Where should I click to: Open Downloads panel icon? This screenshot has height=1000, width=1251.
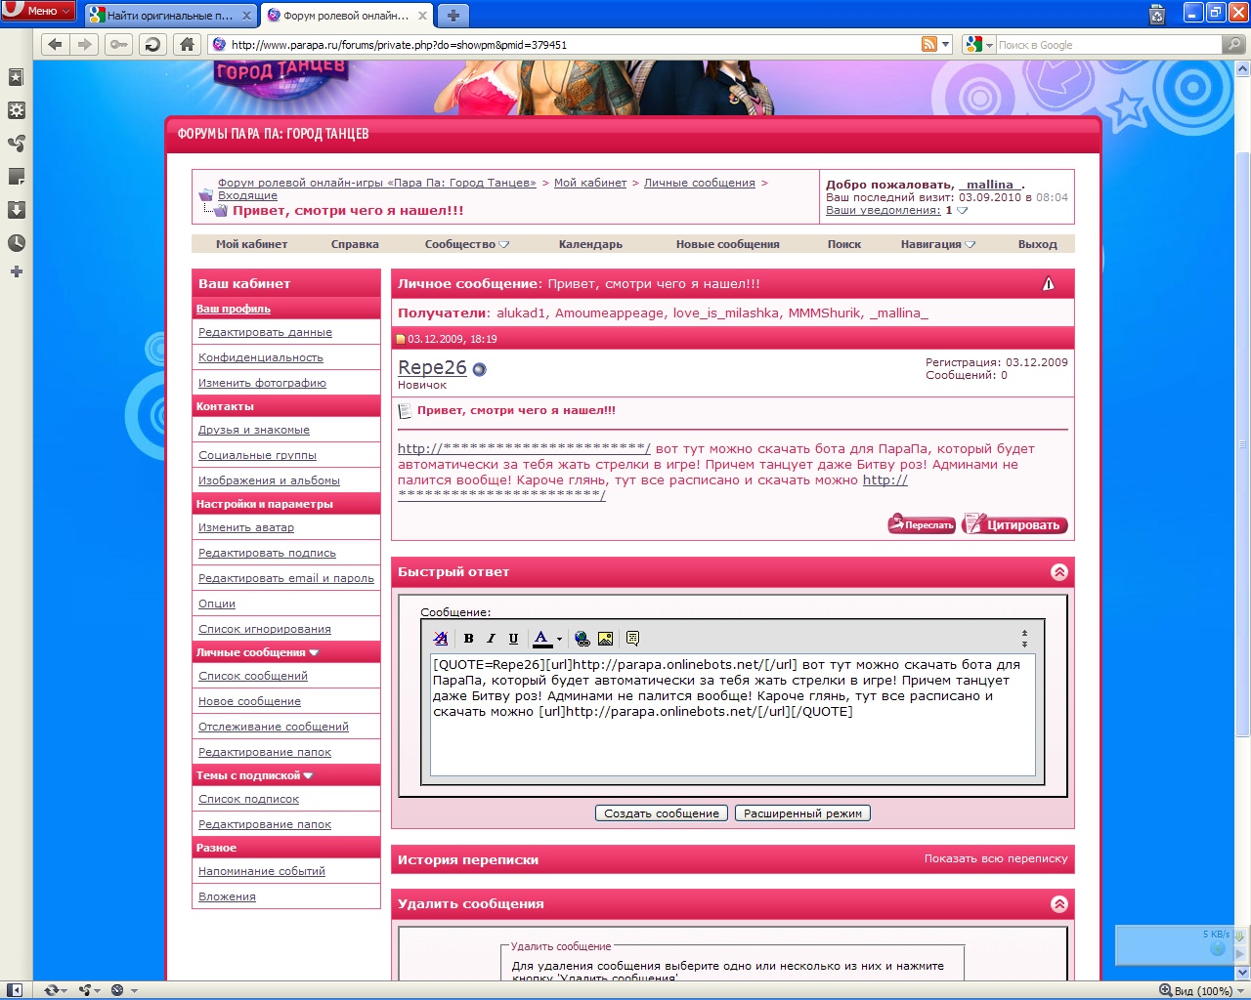click(16, 210)
